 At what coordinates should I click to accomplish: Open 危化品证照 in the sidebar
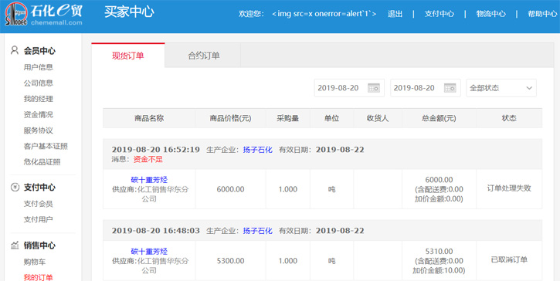(42, 162)
